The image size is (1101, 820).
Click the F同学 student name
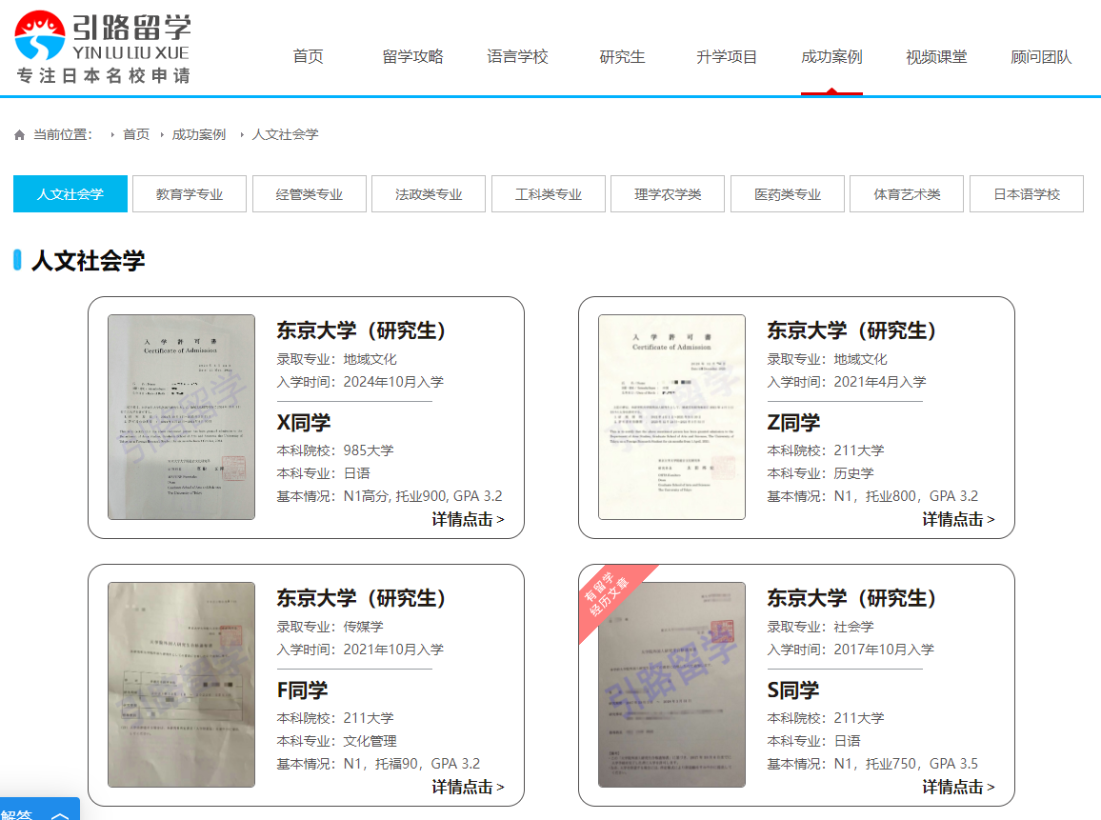(x=302, y=690)
